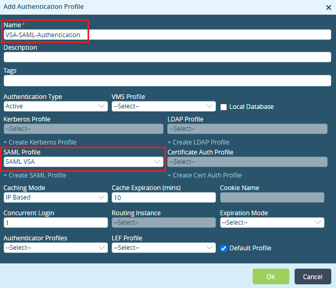This screenshot has height=288, width=336.
Task: Uncheck the Default Profile checkbox
Action: pyautogui.click(x=224, y=248)
